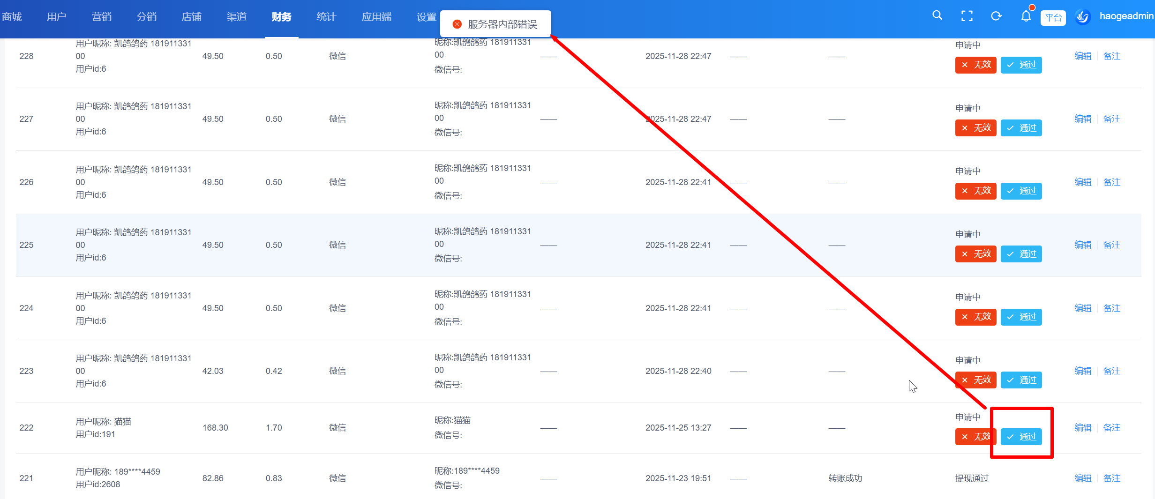Select the table row with ID 223
Image resolution: width=1155 pixels, height=499 pixels.
coord(26,371)
